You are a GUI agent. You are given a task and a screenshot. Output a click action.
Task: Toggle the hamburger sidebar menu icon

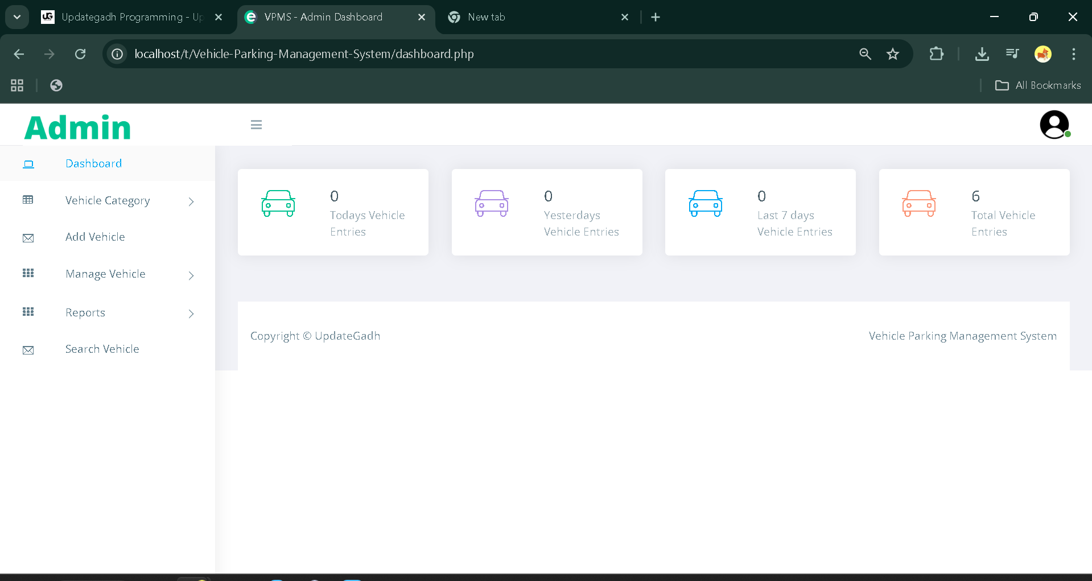[x=256, y=125]
